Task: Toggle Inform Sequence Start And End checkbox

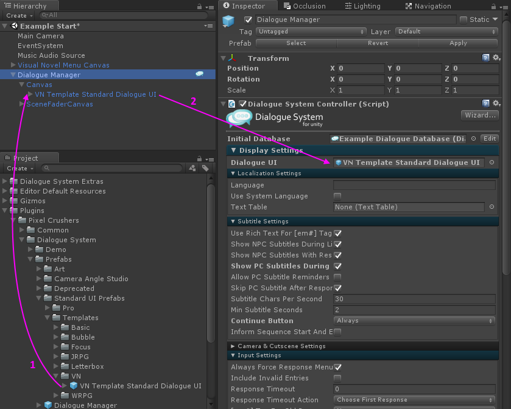Action: [x=337, y=332]
